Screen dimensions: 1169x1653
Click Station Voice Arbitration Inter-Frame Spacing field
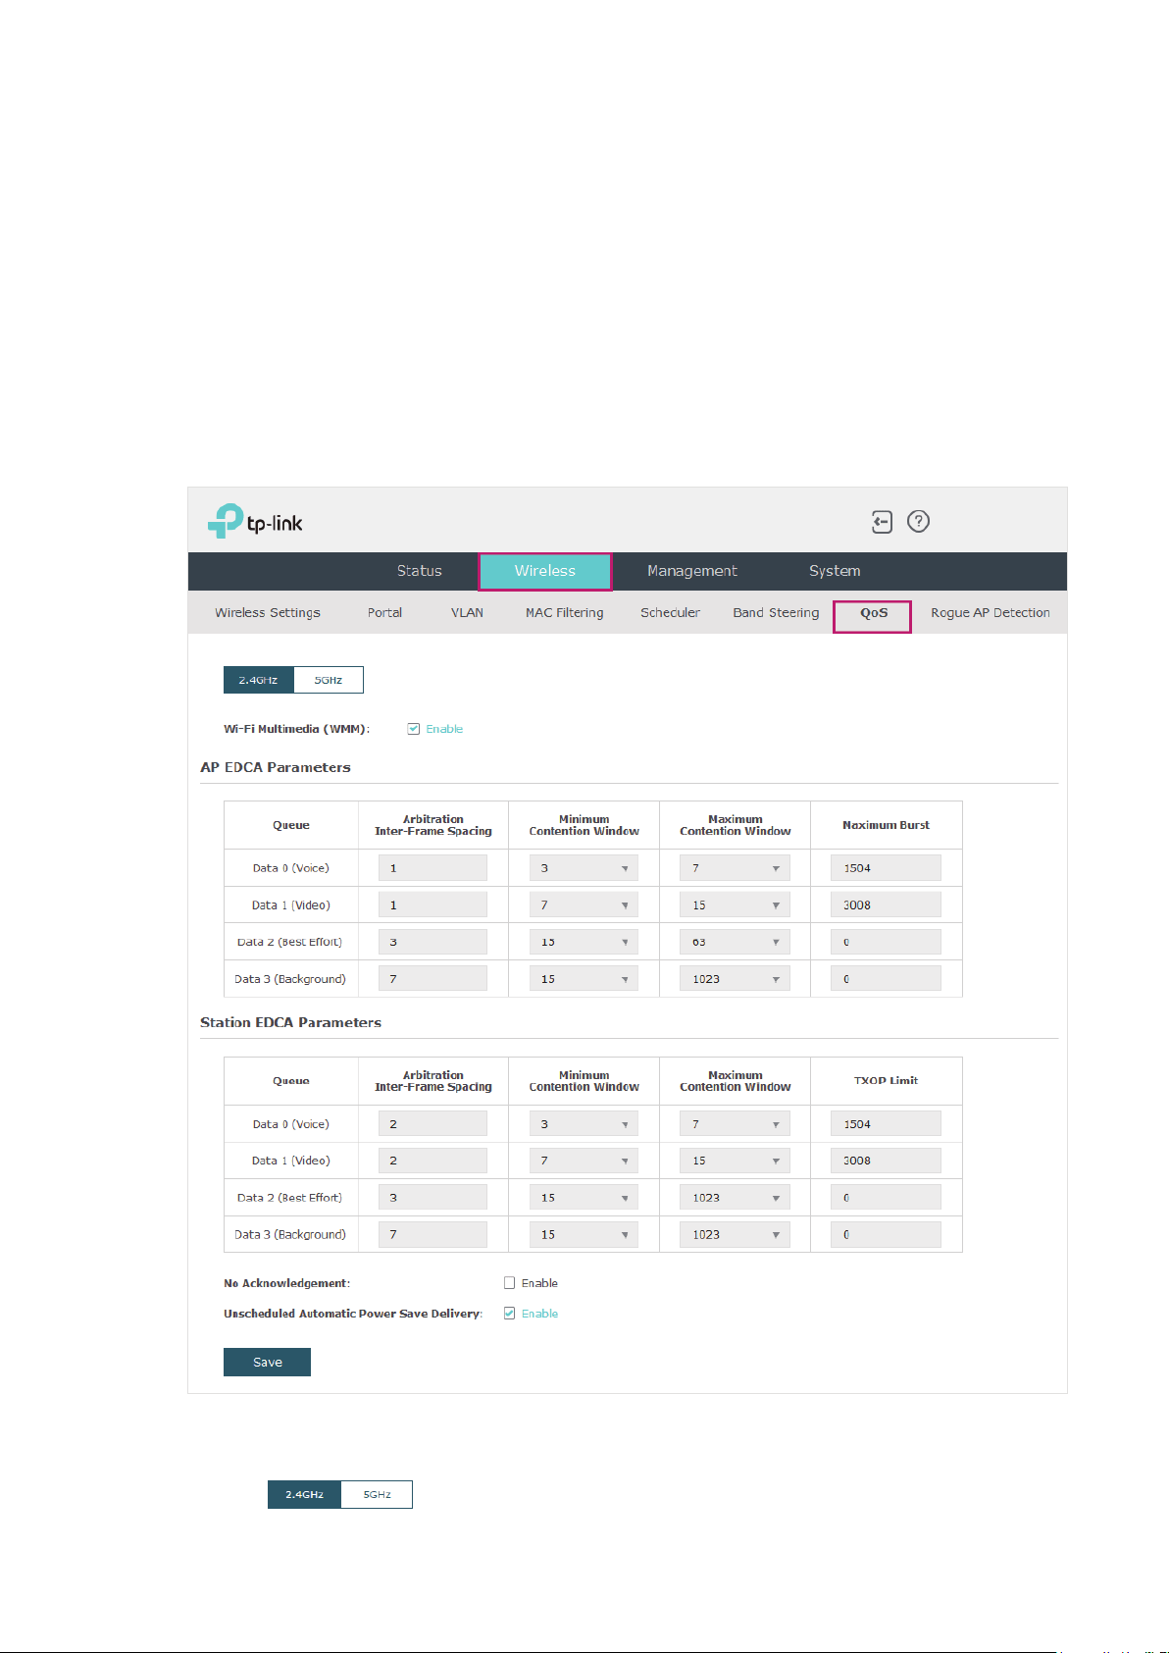point(432,1124)
